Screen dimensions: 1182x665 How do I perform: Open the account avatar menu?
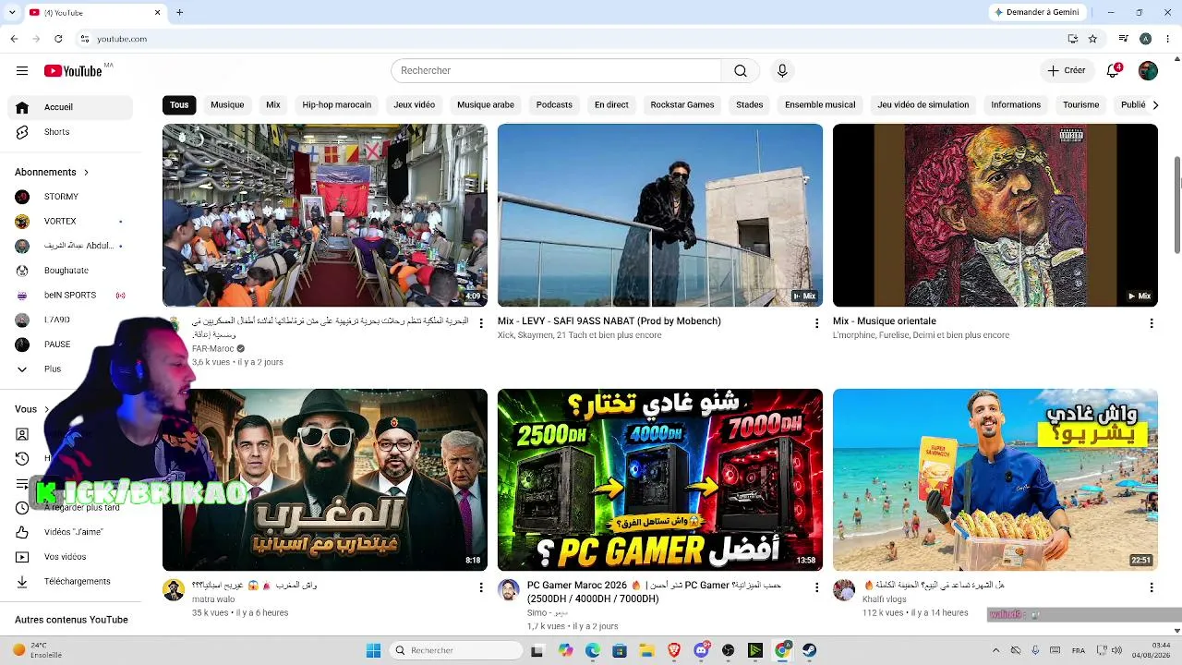(1148, 71)
